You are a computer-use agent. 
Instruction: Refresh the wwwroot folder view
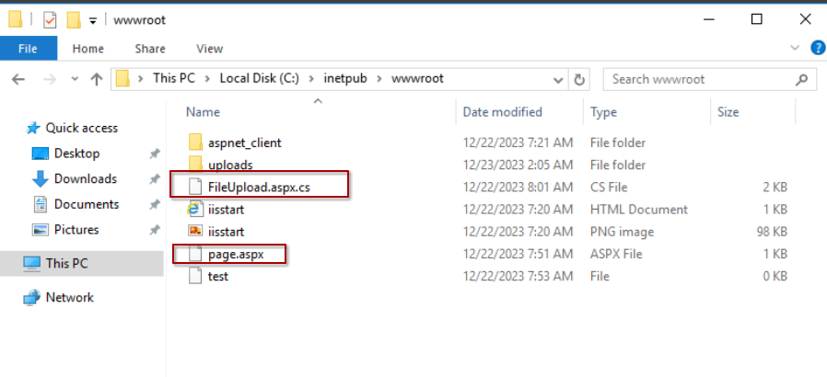579,79
